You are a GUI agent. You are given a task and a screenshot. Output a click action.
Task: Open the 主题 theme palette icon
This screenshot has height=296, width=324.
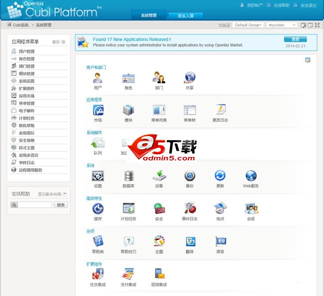159,241
